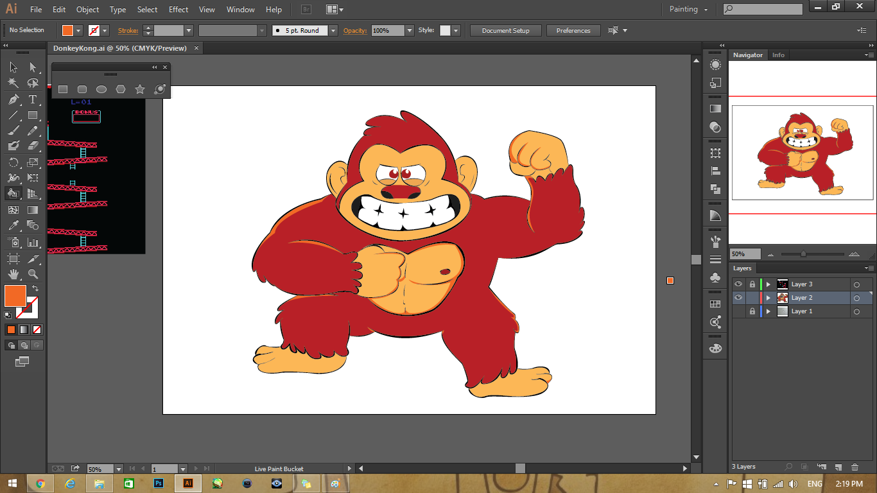Viewport: 877px width, 493px height.
Task: Open the Color palette panel icon
Action: click(715, 348)
